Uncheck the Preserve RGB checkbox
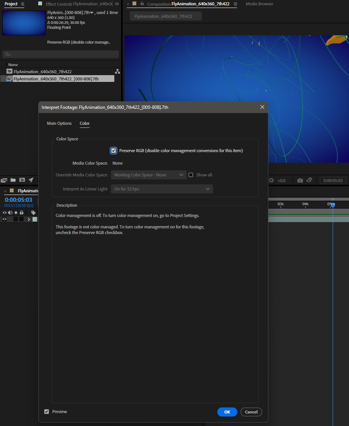 (x=114, y=151)
